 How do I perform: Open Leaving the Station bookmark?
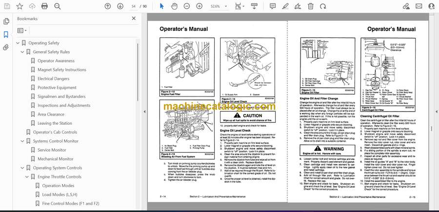pos(55,123)
